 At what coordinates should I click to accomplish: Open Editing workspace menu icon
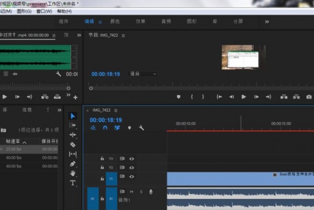[100, 22]
